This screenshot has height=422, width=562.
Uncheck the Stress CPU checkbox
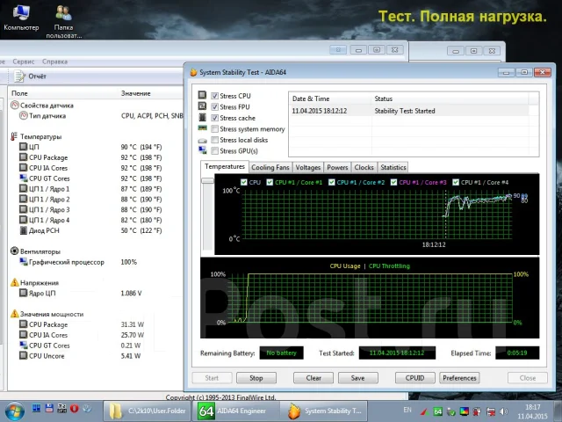pos(214,96)
